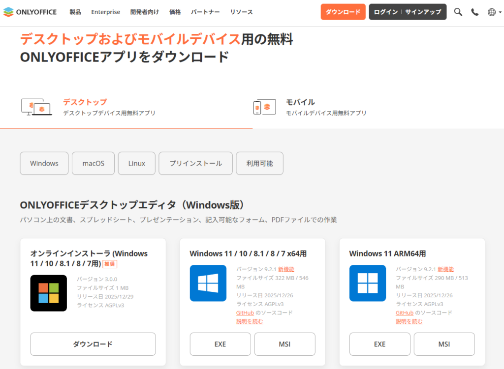Click the mobile devices icon
Screen dimensions: 504x369
point(264,107)
